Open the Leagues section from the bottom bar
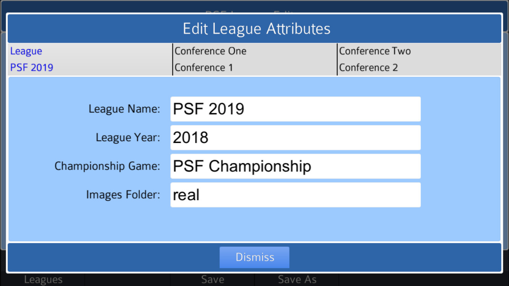Viewport: 509px width, 286px height. pyautogui.click(x=43, y=279)
